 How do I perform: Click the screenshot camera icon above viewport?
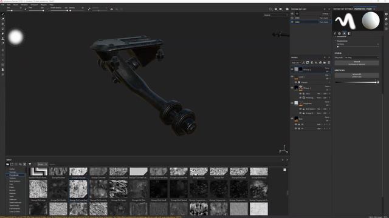(x=287, y=9)
